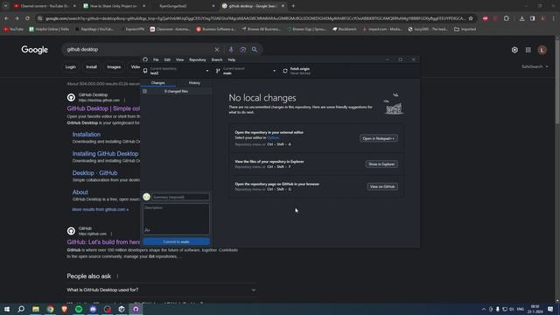560x315 pixels.
Task: Switch to 'How to Share Unity Project' Chrome tab
Action: coord(115,6)
